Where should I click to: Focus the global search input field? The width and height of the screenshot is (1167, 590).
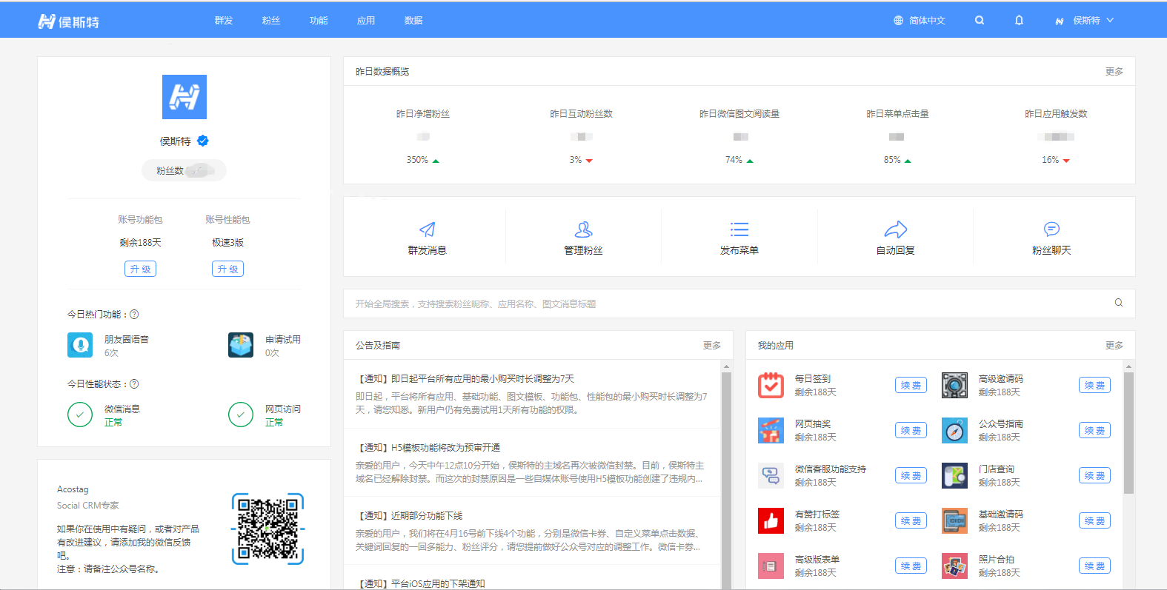(739, 304)
